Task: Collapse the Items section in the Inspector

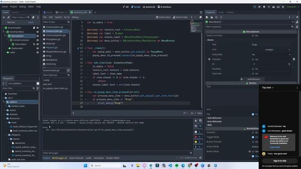Action: [x=210, y=40]
